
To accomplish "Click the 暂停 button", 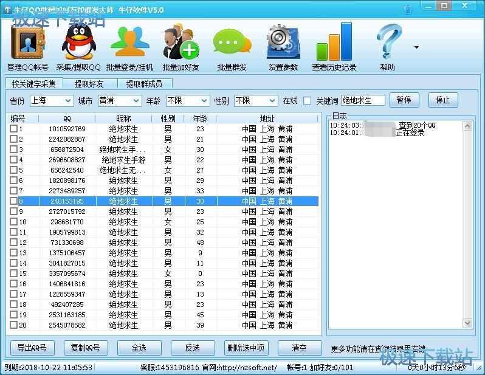I will pyautogui.click(x=404, y=100).
